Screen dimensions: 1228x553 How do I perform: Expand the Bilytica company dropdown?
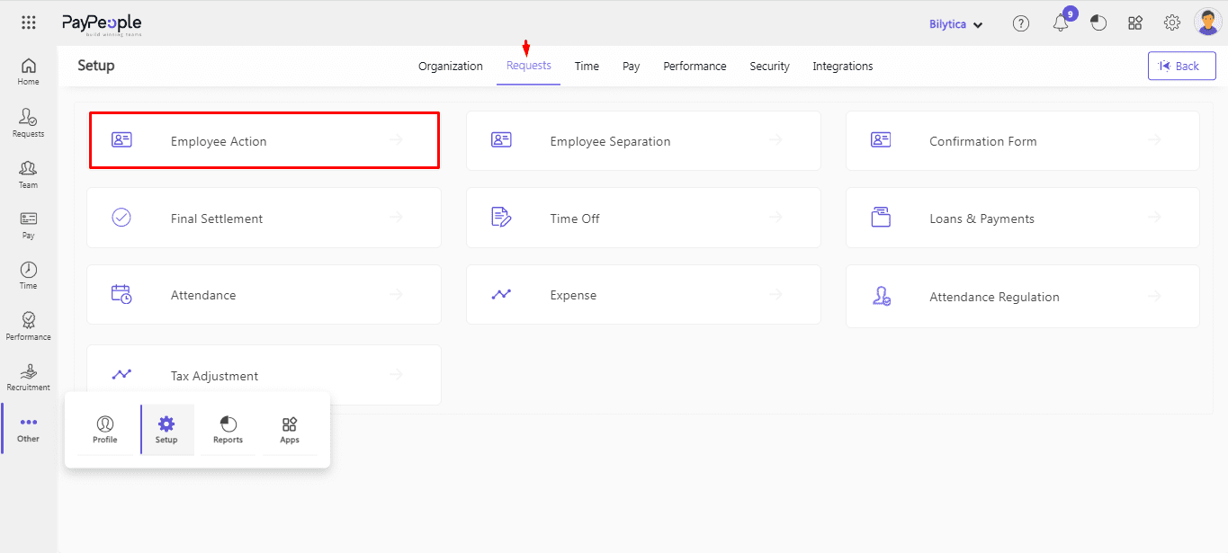pyautogui.click(x=955, y=24)
